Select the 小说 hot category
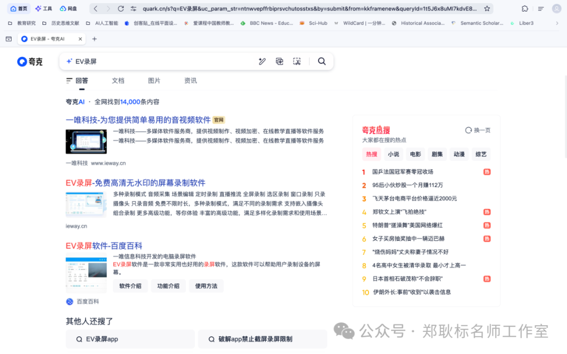 pyautogui.click(x=393, y=154)
